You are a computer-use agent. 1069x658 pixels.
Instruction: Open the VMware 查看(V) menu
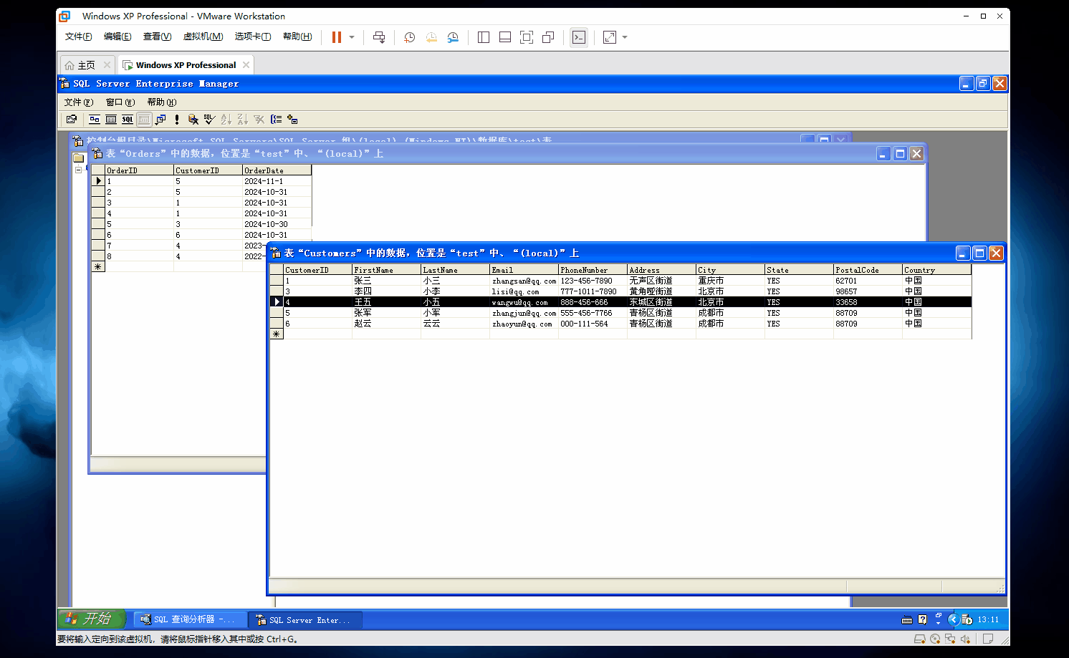coord(157,37)
